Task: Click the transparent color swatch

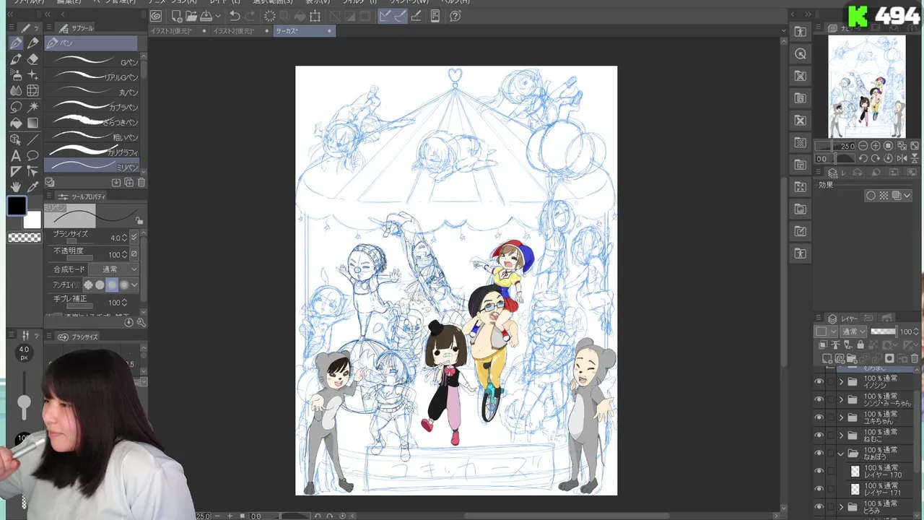Action: tap(24, 237)
